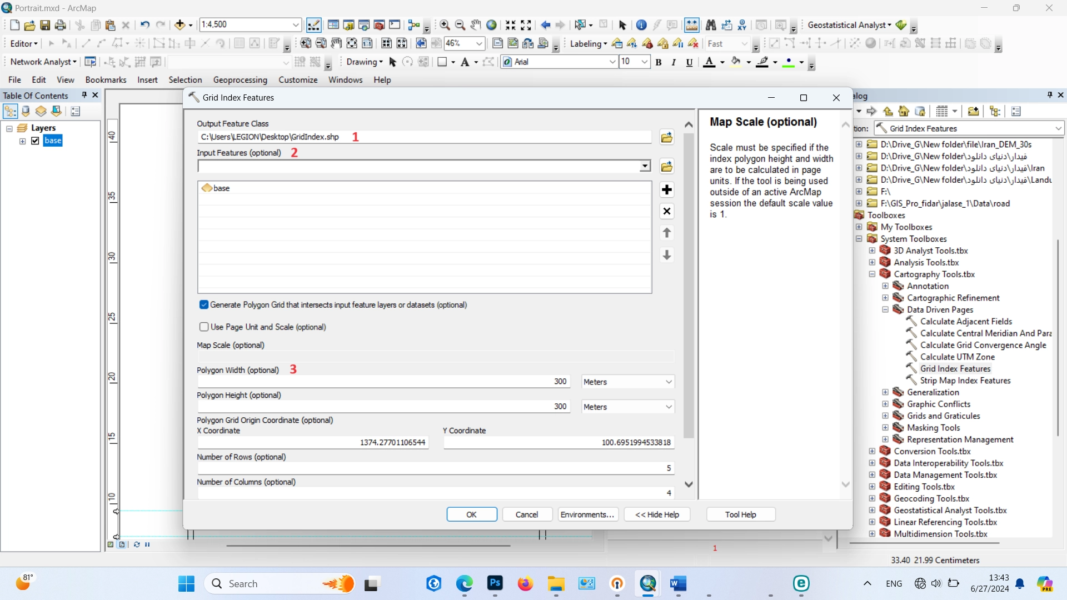Click the zoom in tool icon

click(443, 24)
